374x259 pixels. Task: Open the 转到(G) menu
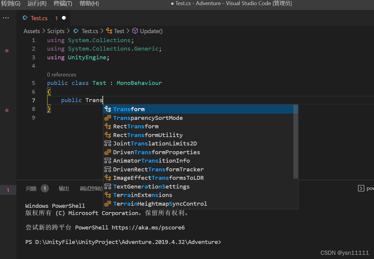tap(11, 4)
